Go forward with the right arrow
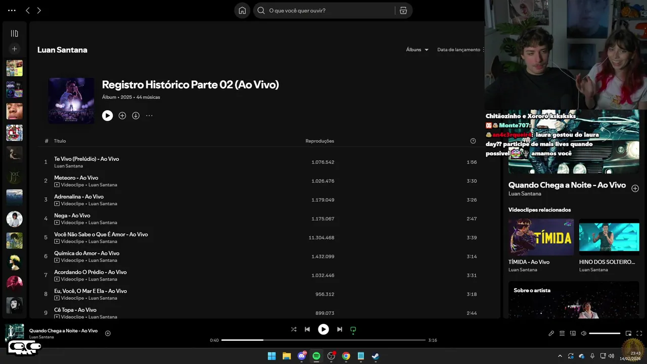 [x=39, y=11]
